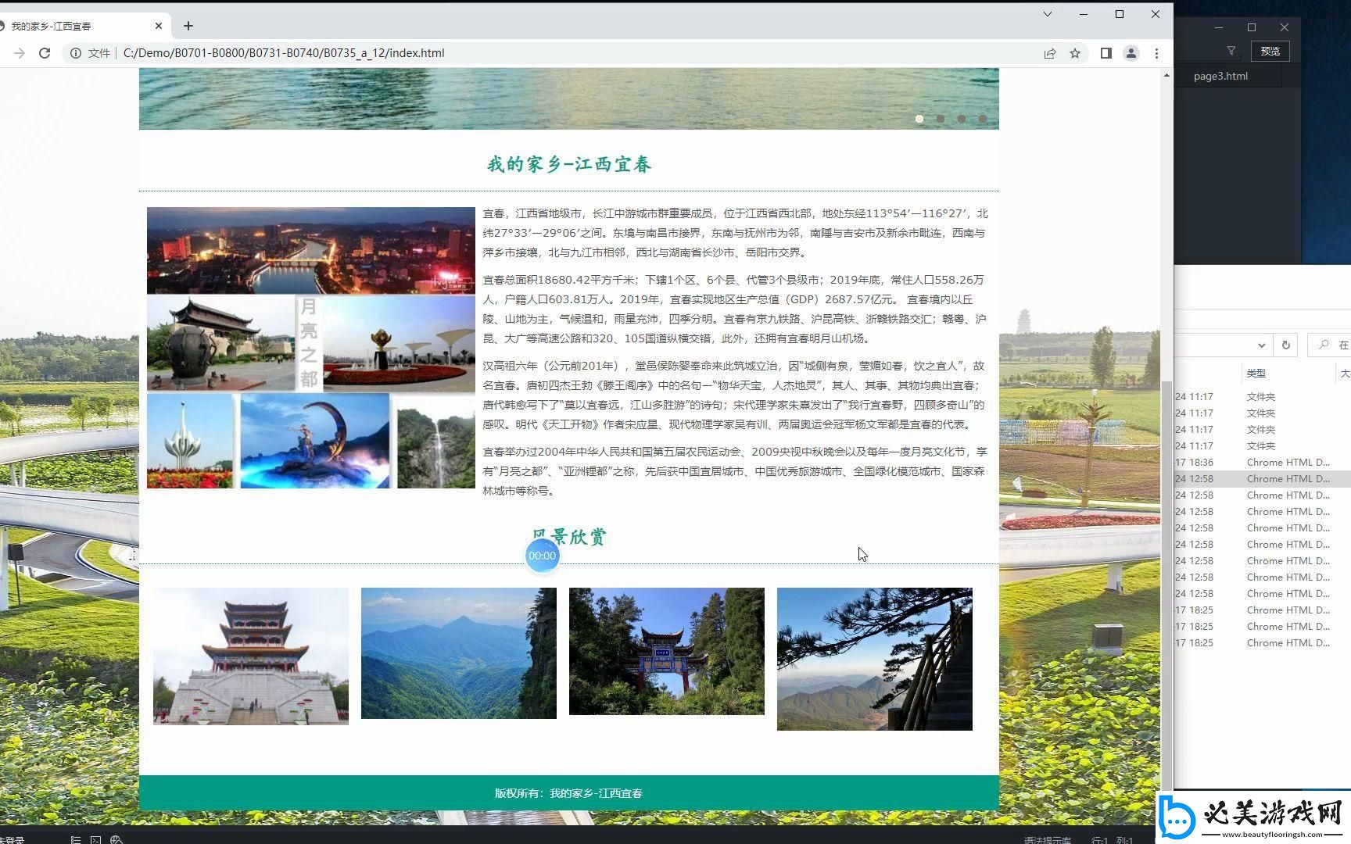Screen dimensions: 1351x844
Task: Switch to the page3.html tab
Action: 1220,76
